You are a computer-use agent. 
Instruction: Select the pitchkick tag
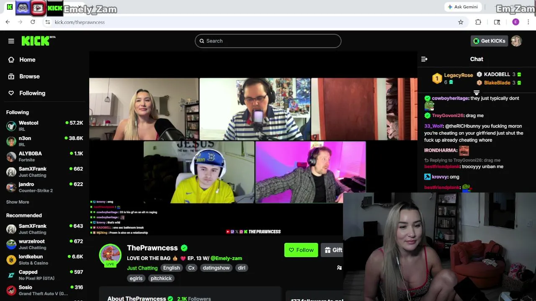tap(161, 278)
